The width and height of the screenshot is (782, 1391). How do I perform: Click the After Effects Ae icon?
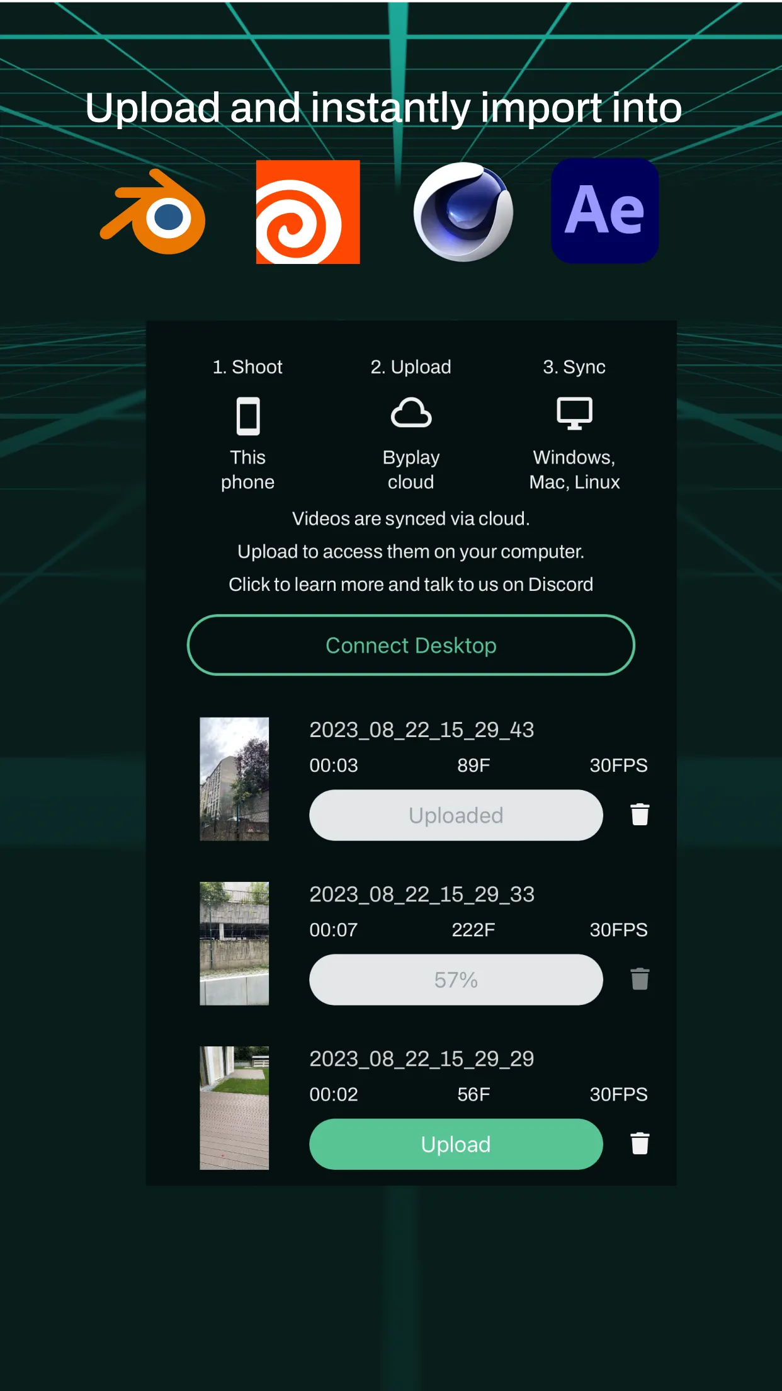[x=605, y=211]
